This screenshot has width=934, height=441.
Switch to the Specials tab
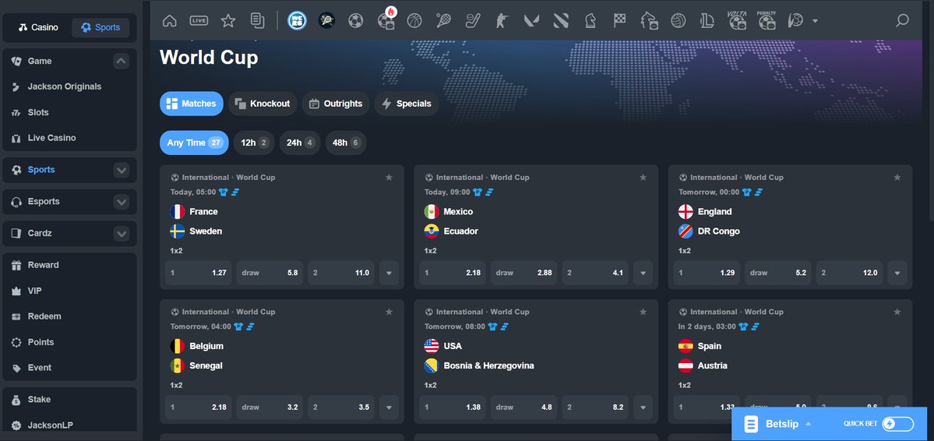407,104
